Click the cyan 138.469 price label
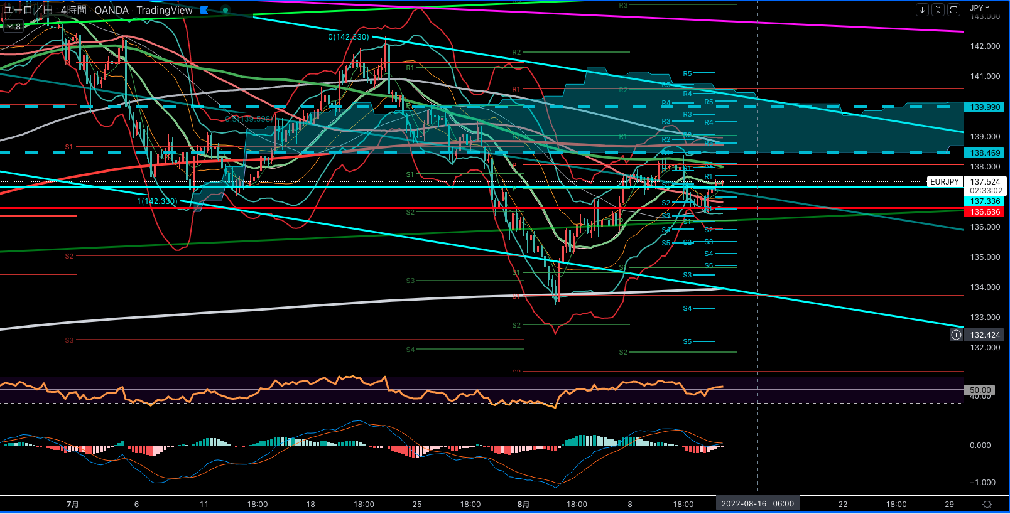1010x514 pixels. [984, 153]
